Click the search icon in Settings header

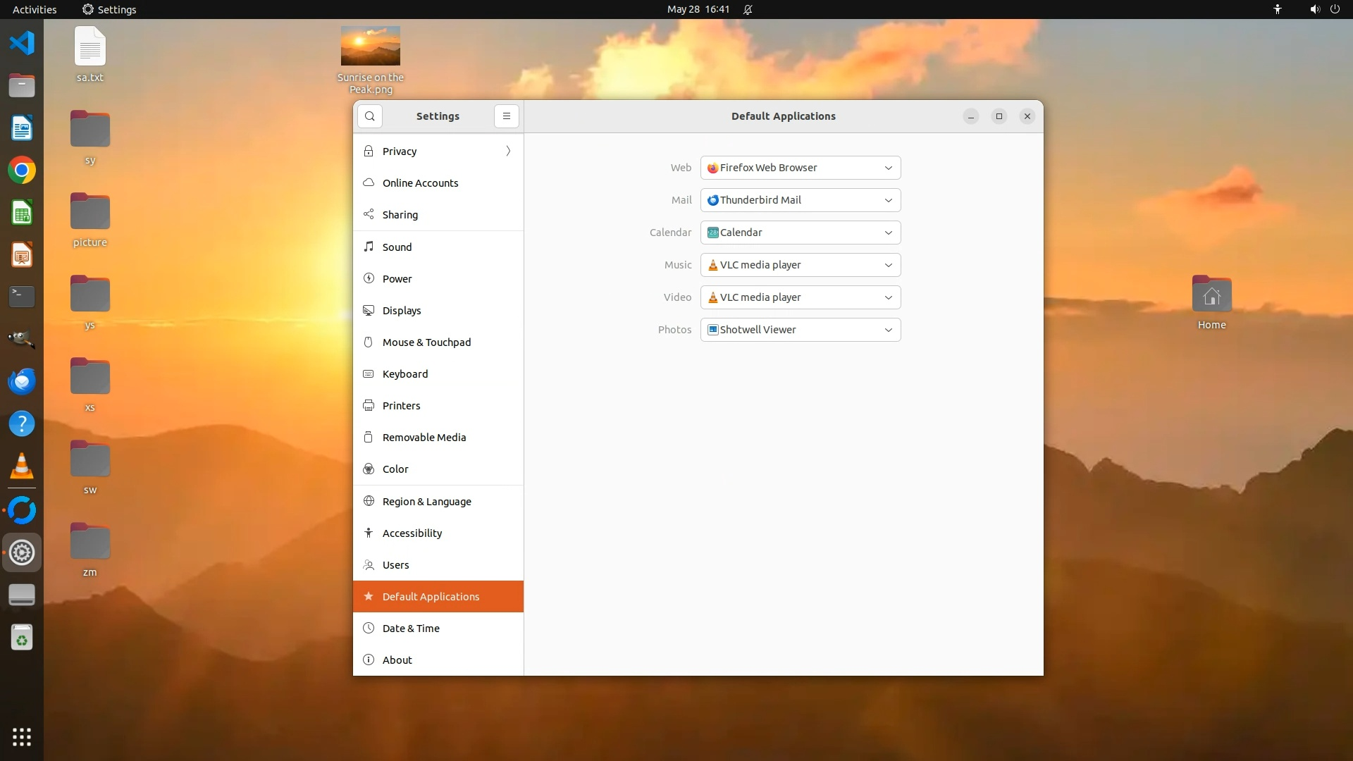pyautogui.click(x=370, y=116)
